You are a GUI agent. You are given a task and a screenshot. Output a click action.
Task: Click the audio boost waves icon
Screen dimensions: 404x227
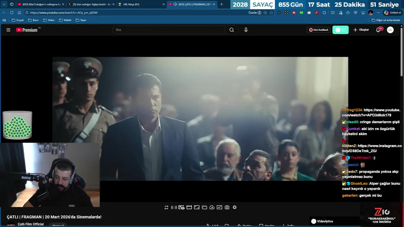pyautogui.click(x=174, y=207)
